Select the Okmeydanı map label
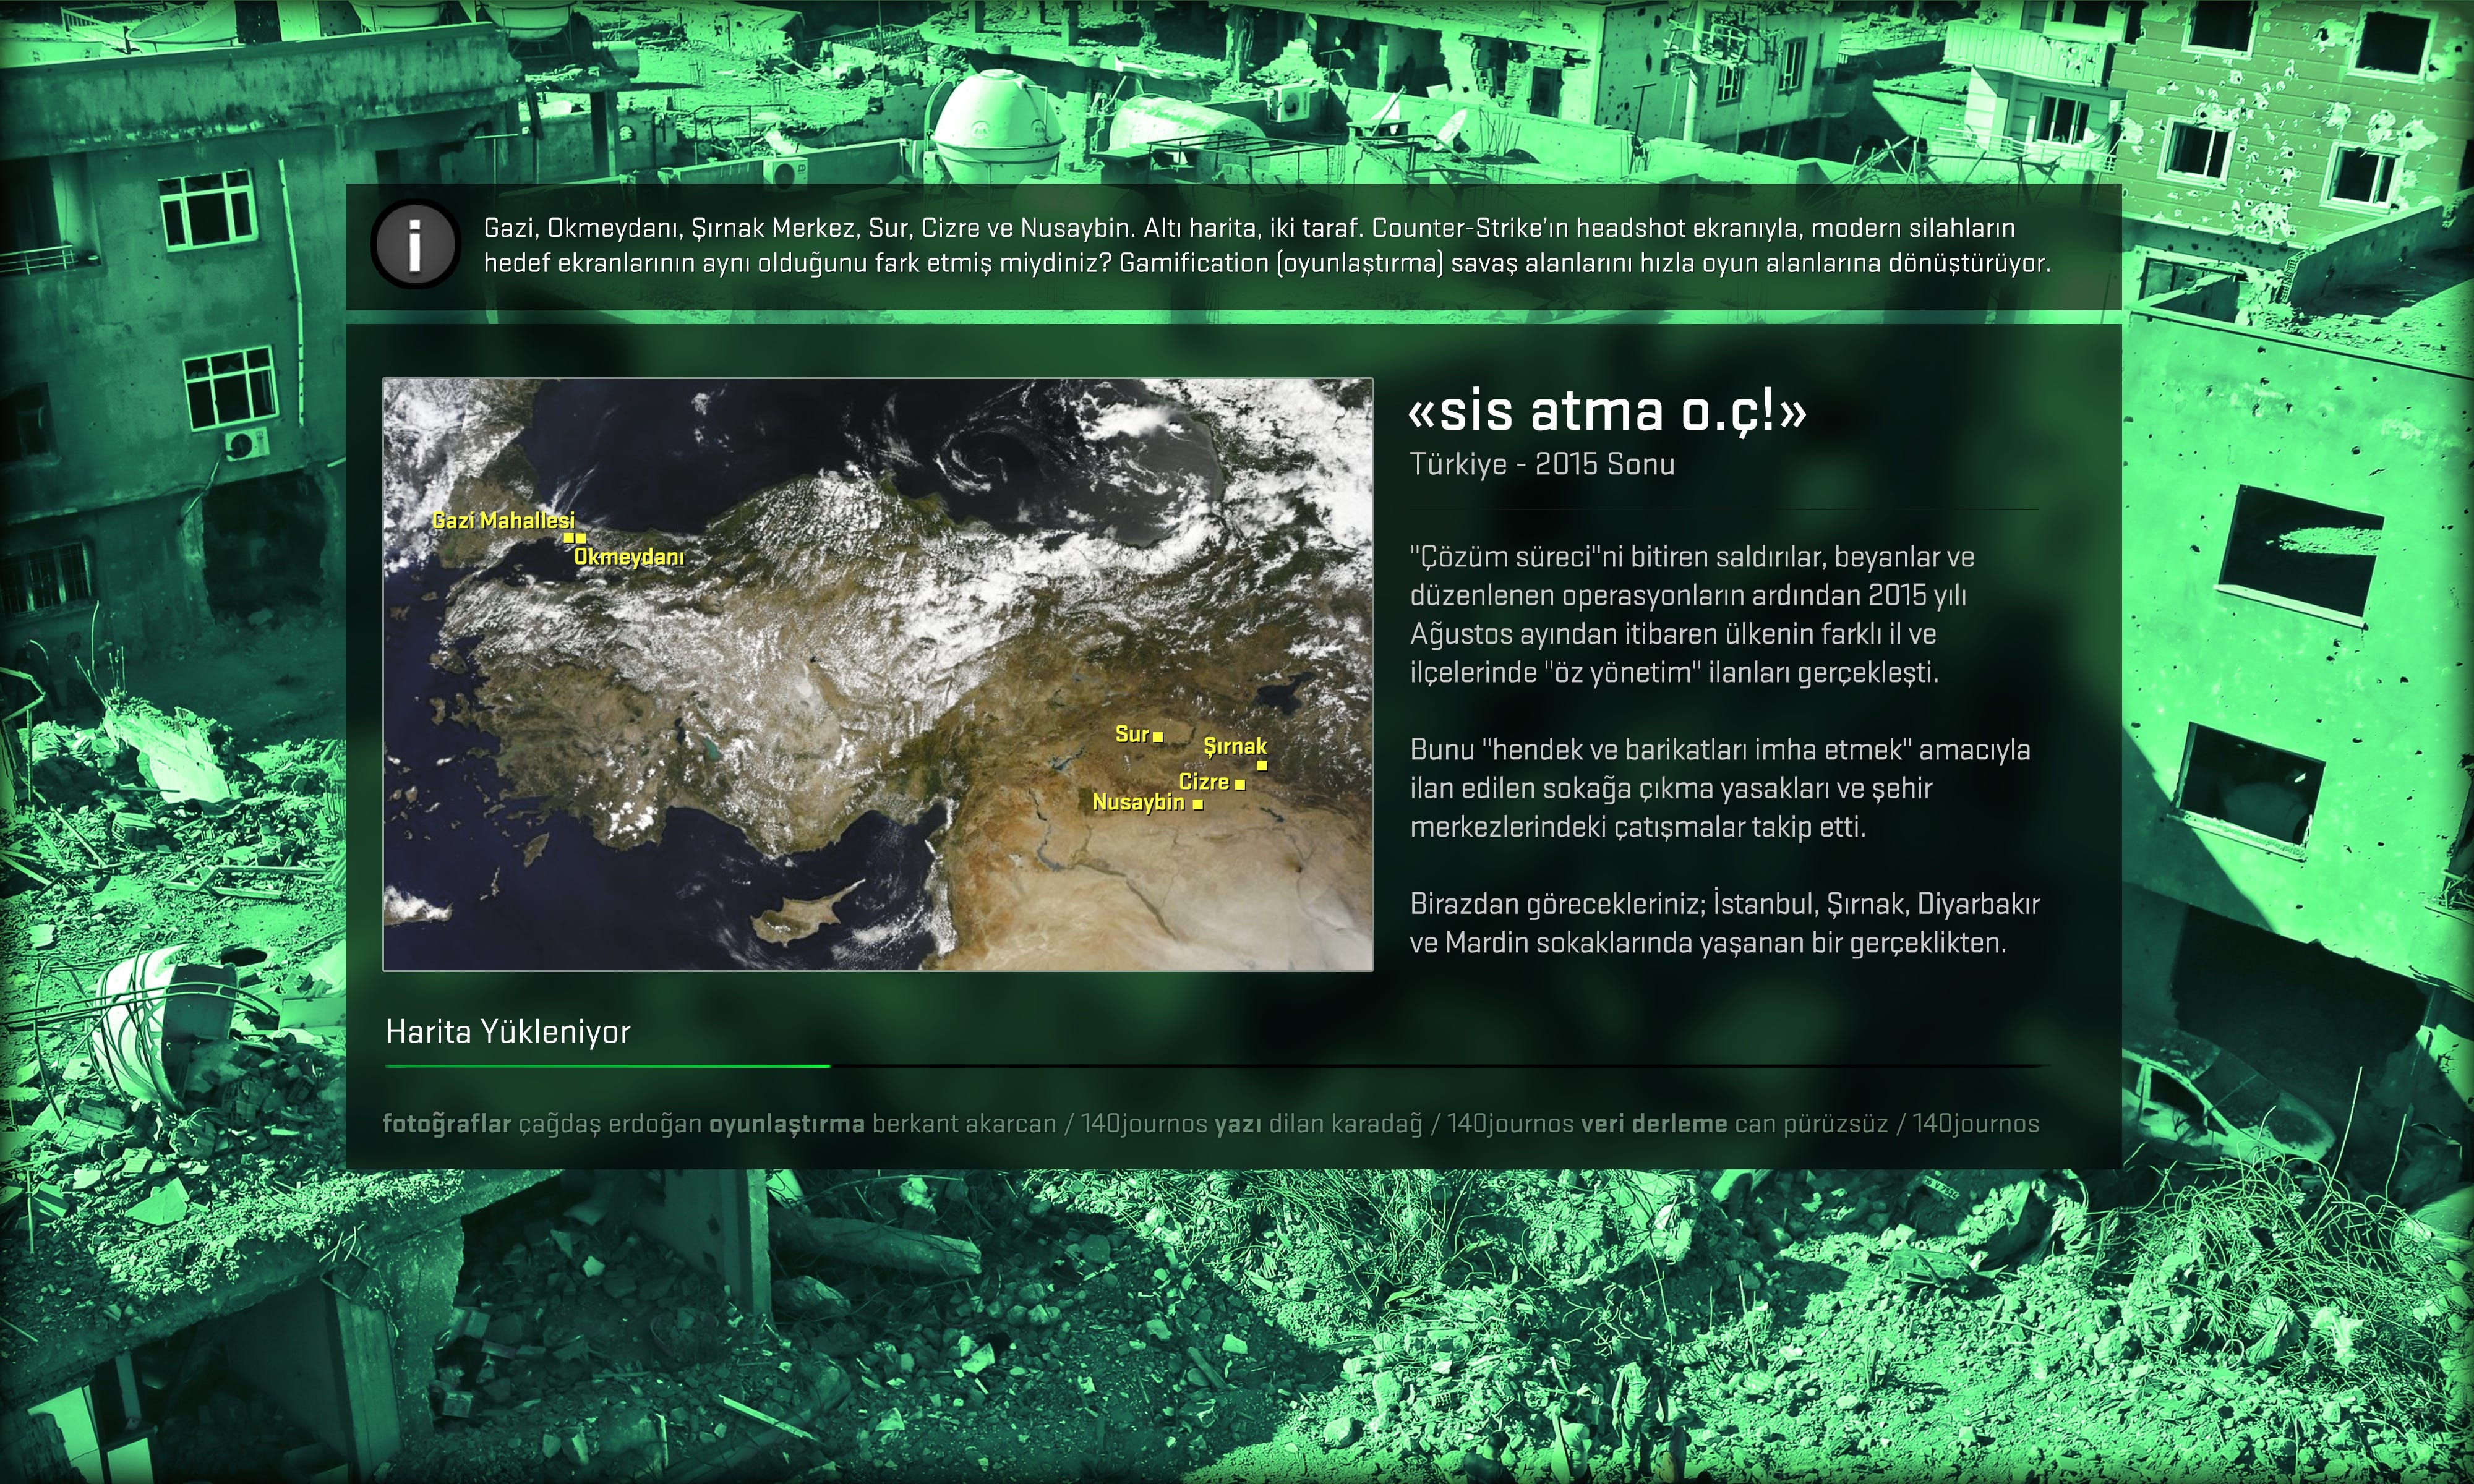Viewport: 2474px width, 1484px height. click(x=629, y=557)
